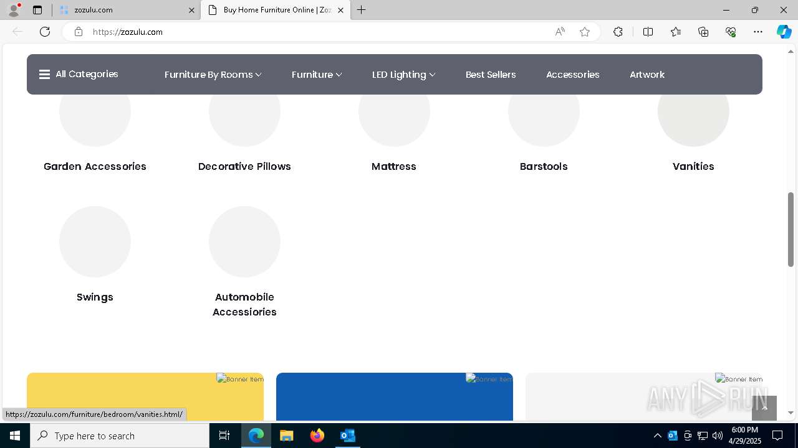Open the All Categories hamburger menu icon
Viewport: 798px width, 448px height.
tap(44, 74)
